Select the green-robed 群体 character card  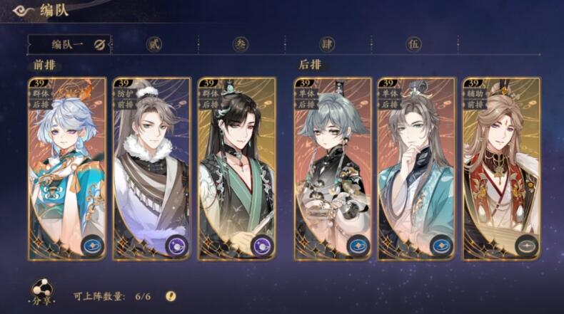click(237, 169)
